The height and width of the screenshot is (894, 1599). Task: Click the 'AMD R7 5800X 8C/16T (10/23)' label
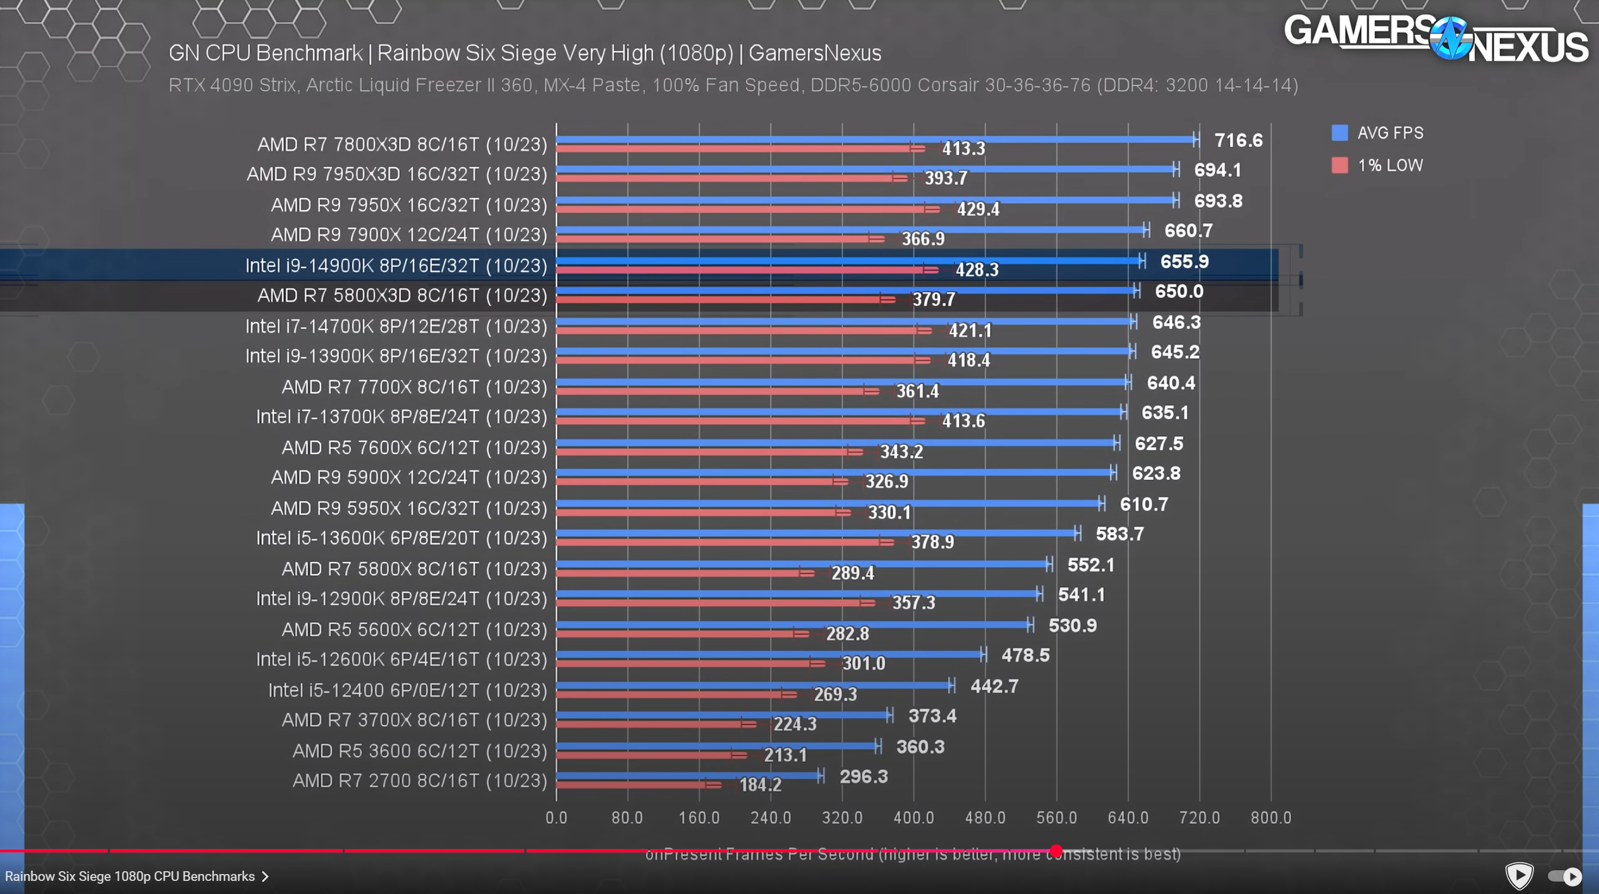tap(415, 569)
